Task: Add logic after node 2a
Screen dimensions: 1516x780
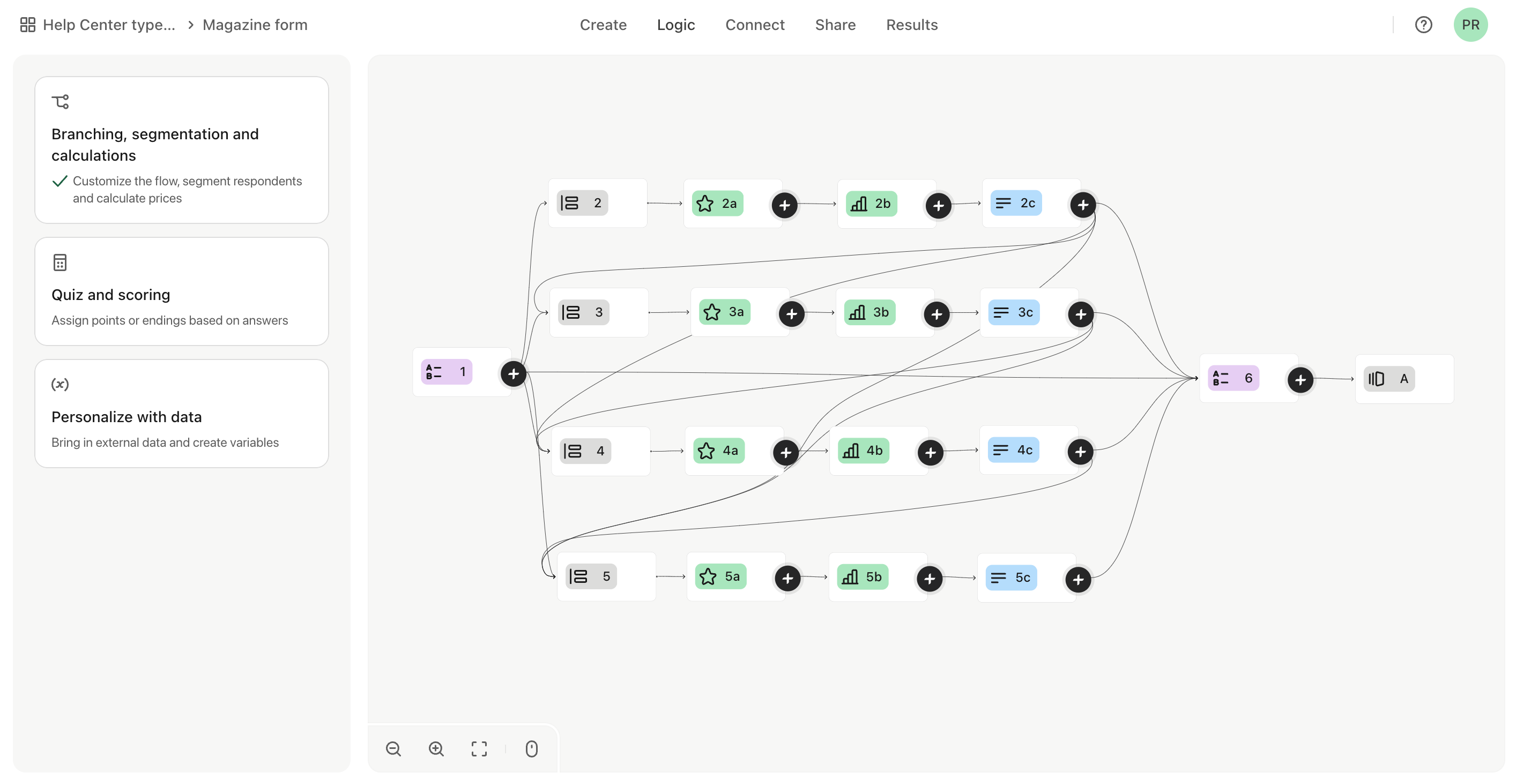Action: click(x=784, y=205)
